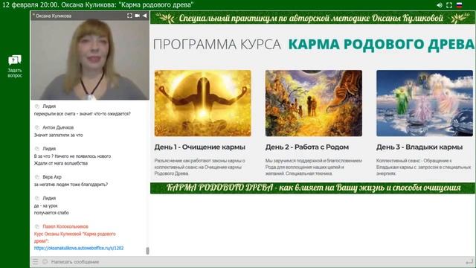Click the 'Оксана Куликова' video panel title
Image resolution: width=476 pixels, height=268 pixels.
pyautogui.click(x=52, y=16)
